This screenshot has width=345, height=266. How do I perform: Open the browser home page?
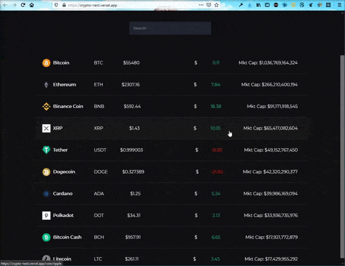[32, 5]
